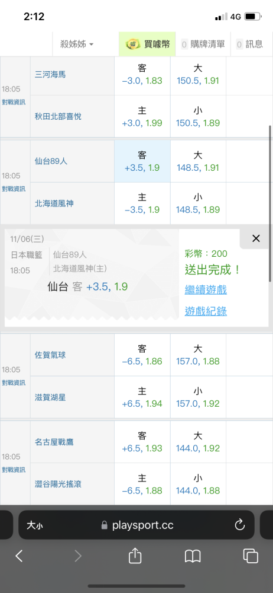Select 仙台89人 客 +3.5 bet cell
This screenshot has width=273, height=593.
pos(142,161)
